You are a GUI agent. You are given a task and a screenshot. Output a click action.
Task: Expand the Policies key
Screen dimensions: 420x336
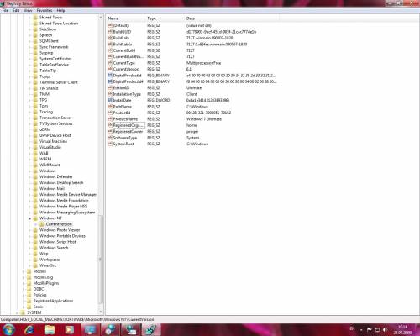click(x=24, y=295)
